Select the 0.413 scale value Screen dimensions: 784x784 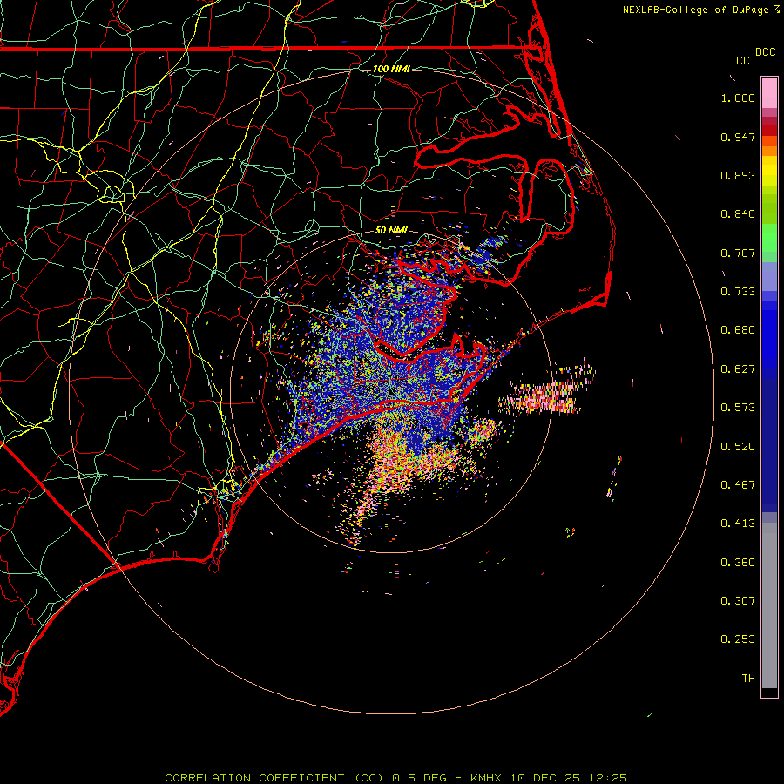point(738,524)
